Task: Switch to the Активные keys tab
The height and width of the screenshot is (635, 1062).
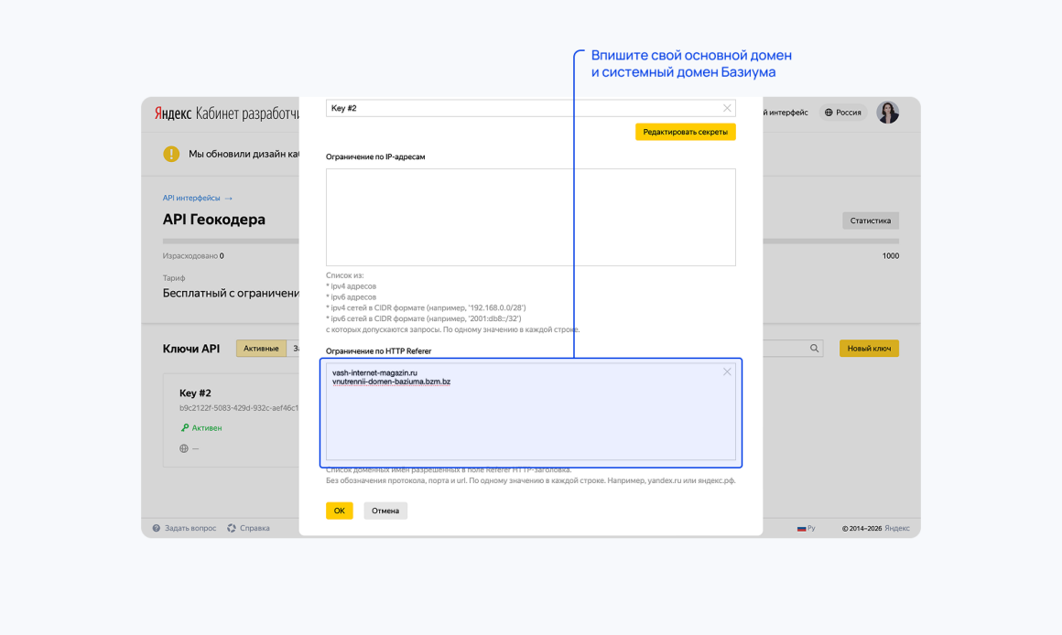Action: click(x=261, y=348)
